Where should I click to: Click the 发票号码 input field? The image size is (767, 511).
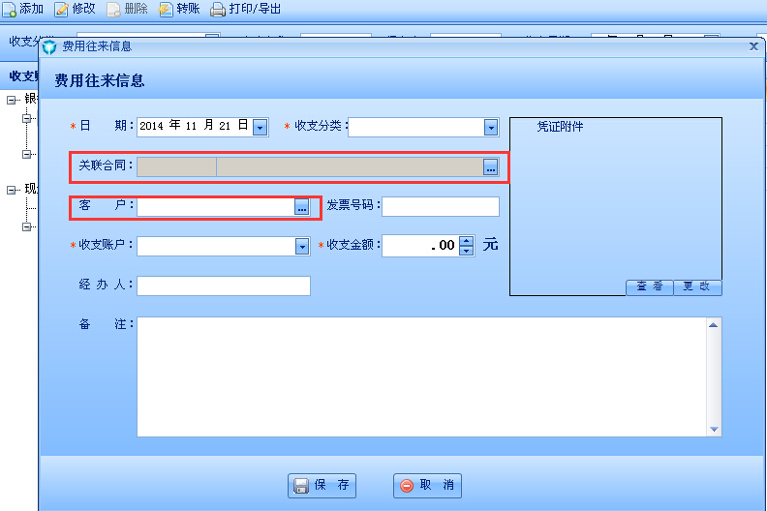point(441,207)
